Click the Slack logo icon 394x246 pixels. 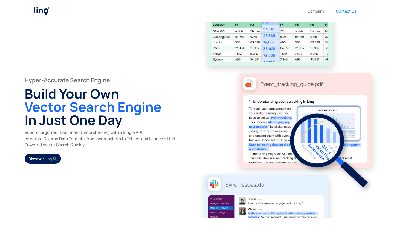(x=214, y=184)
